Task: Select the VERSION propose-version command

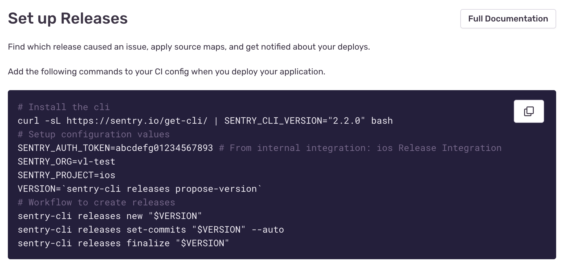Action: point(139,188)
